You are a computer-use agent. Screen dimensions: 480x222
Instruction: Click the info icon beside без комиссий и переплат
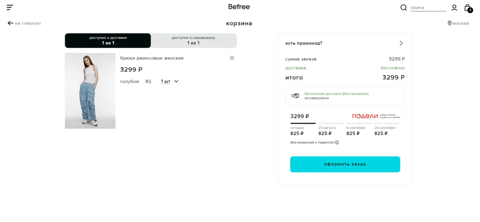click(x=337, y=142)
